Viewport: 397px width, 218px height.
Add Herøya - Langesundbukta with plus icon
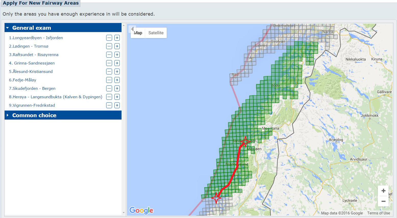click(117, 97)
